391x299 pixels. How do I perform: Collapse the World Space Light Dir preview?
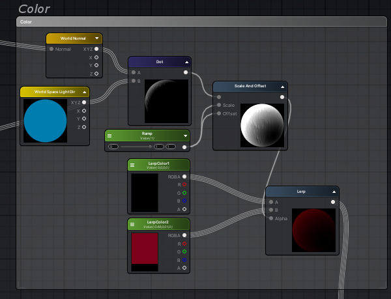coord(85,93)
